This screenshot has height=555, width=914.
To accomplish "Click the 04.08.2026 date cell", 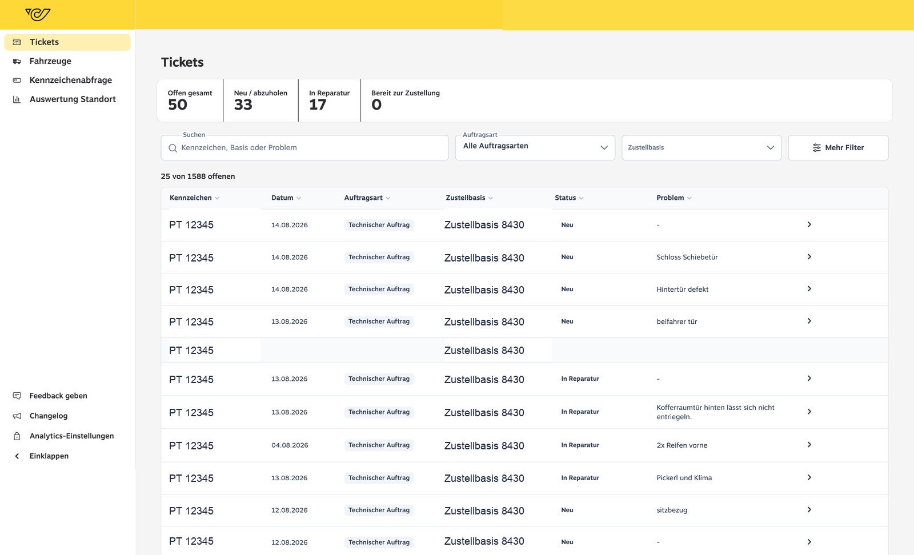I will point(290,445).
